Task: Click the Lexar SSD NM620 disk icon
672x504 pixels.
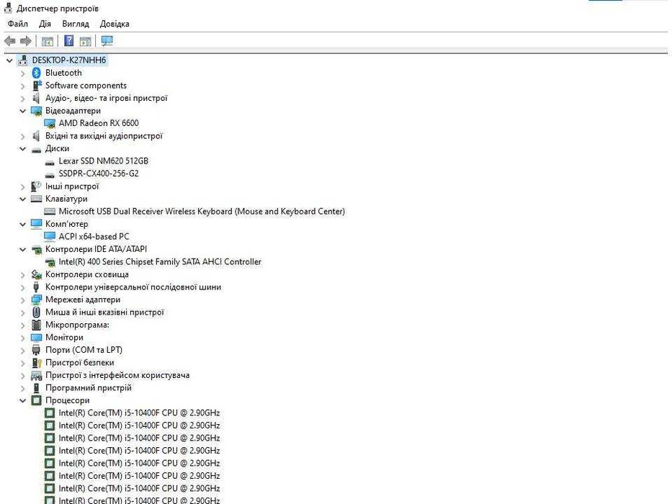Action: click(50, 161)
